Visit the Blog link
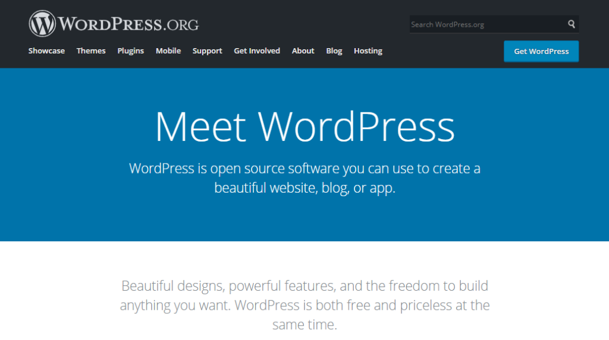The height and width of the screenshot is (340, 609). [334, 51]
